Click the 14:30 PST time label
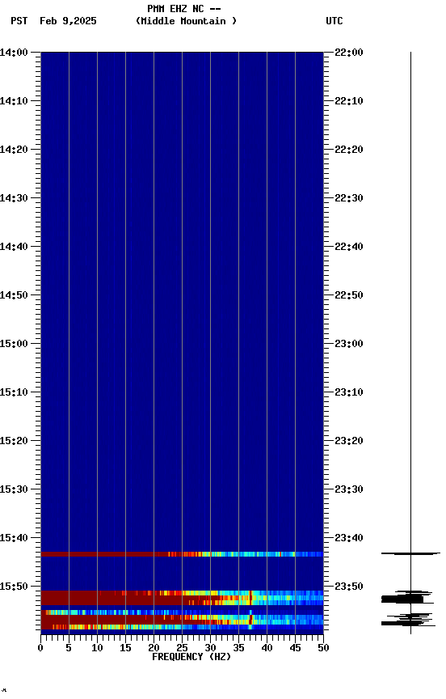This screenshot has height=699, width=446. pyautogui.click(x=14, y=198)
